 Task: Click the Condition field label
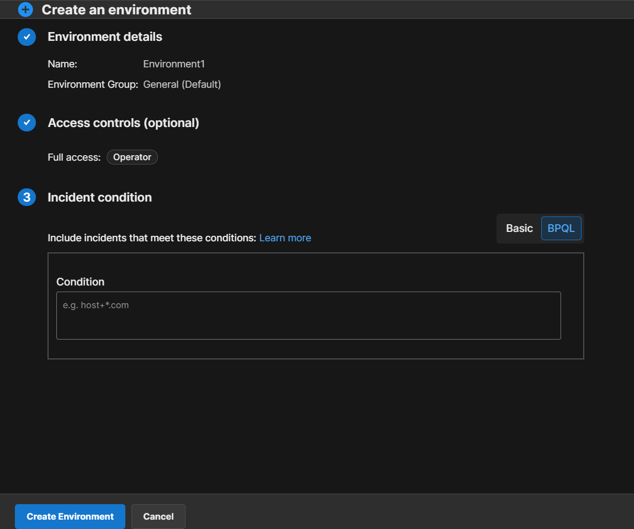(x=80, y=282)
